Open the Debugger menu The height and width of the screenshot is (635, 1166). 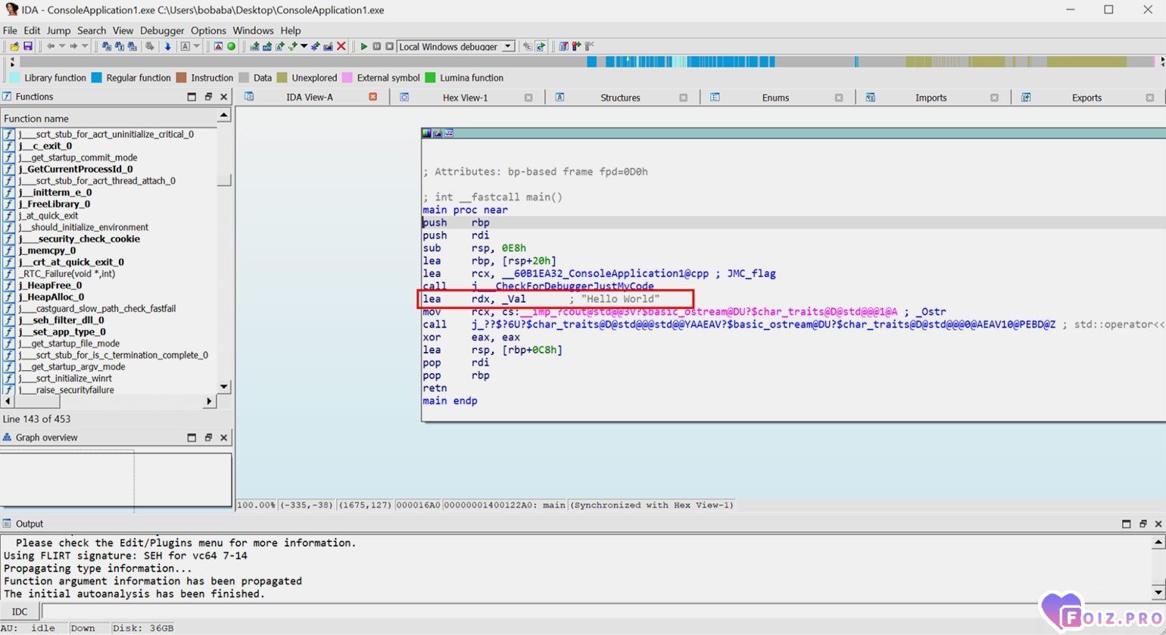(x=162, y=30)
